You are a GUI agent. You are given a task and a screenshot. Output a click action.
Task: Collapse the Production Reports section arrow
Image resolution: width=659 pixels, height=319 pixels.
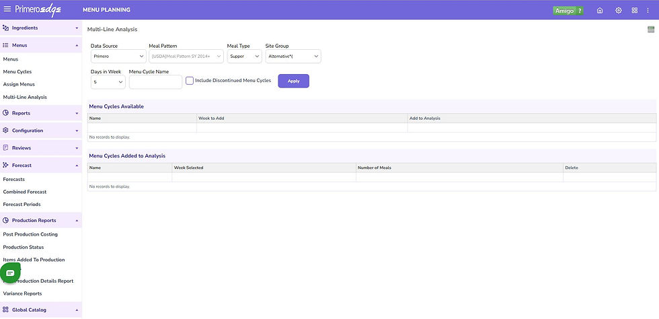77,220
